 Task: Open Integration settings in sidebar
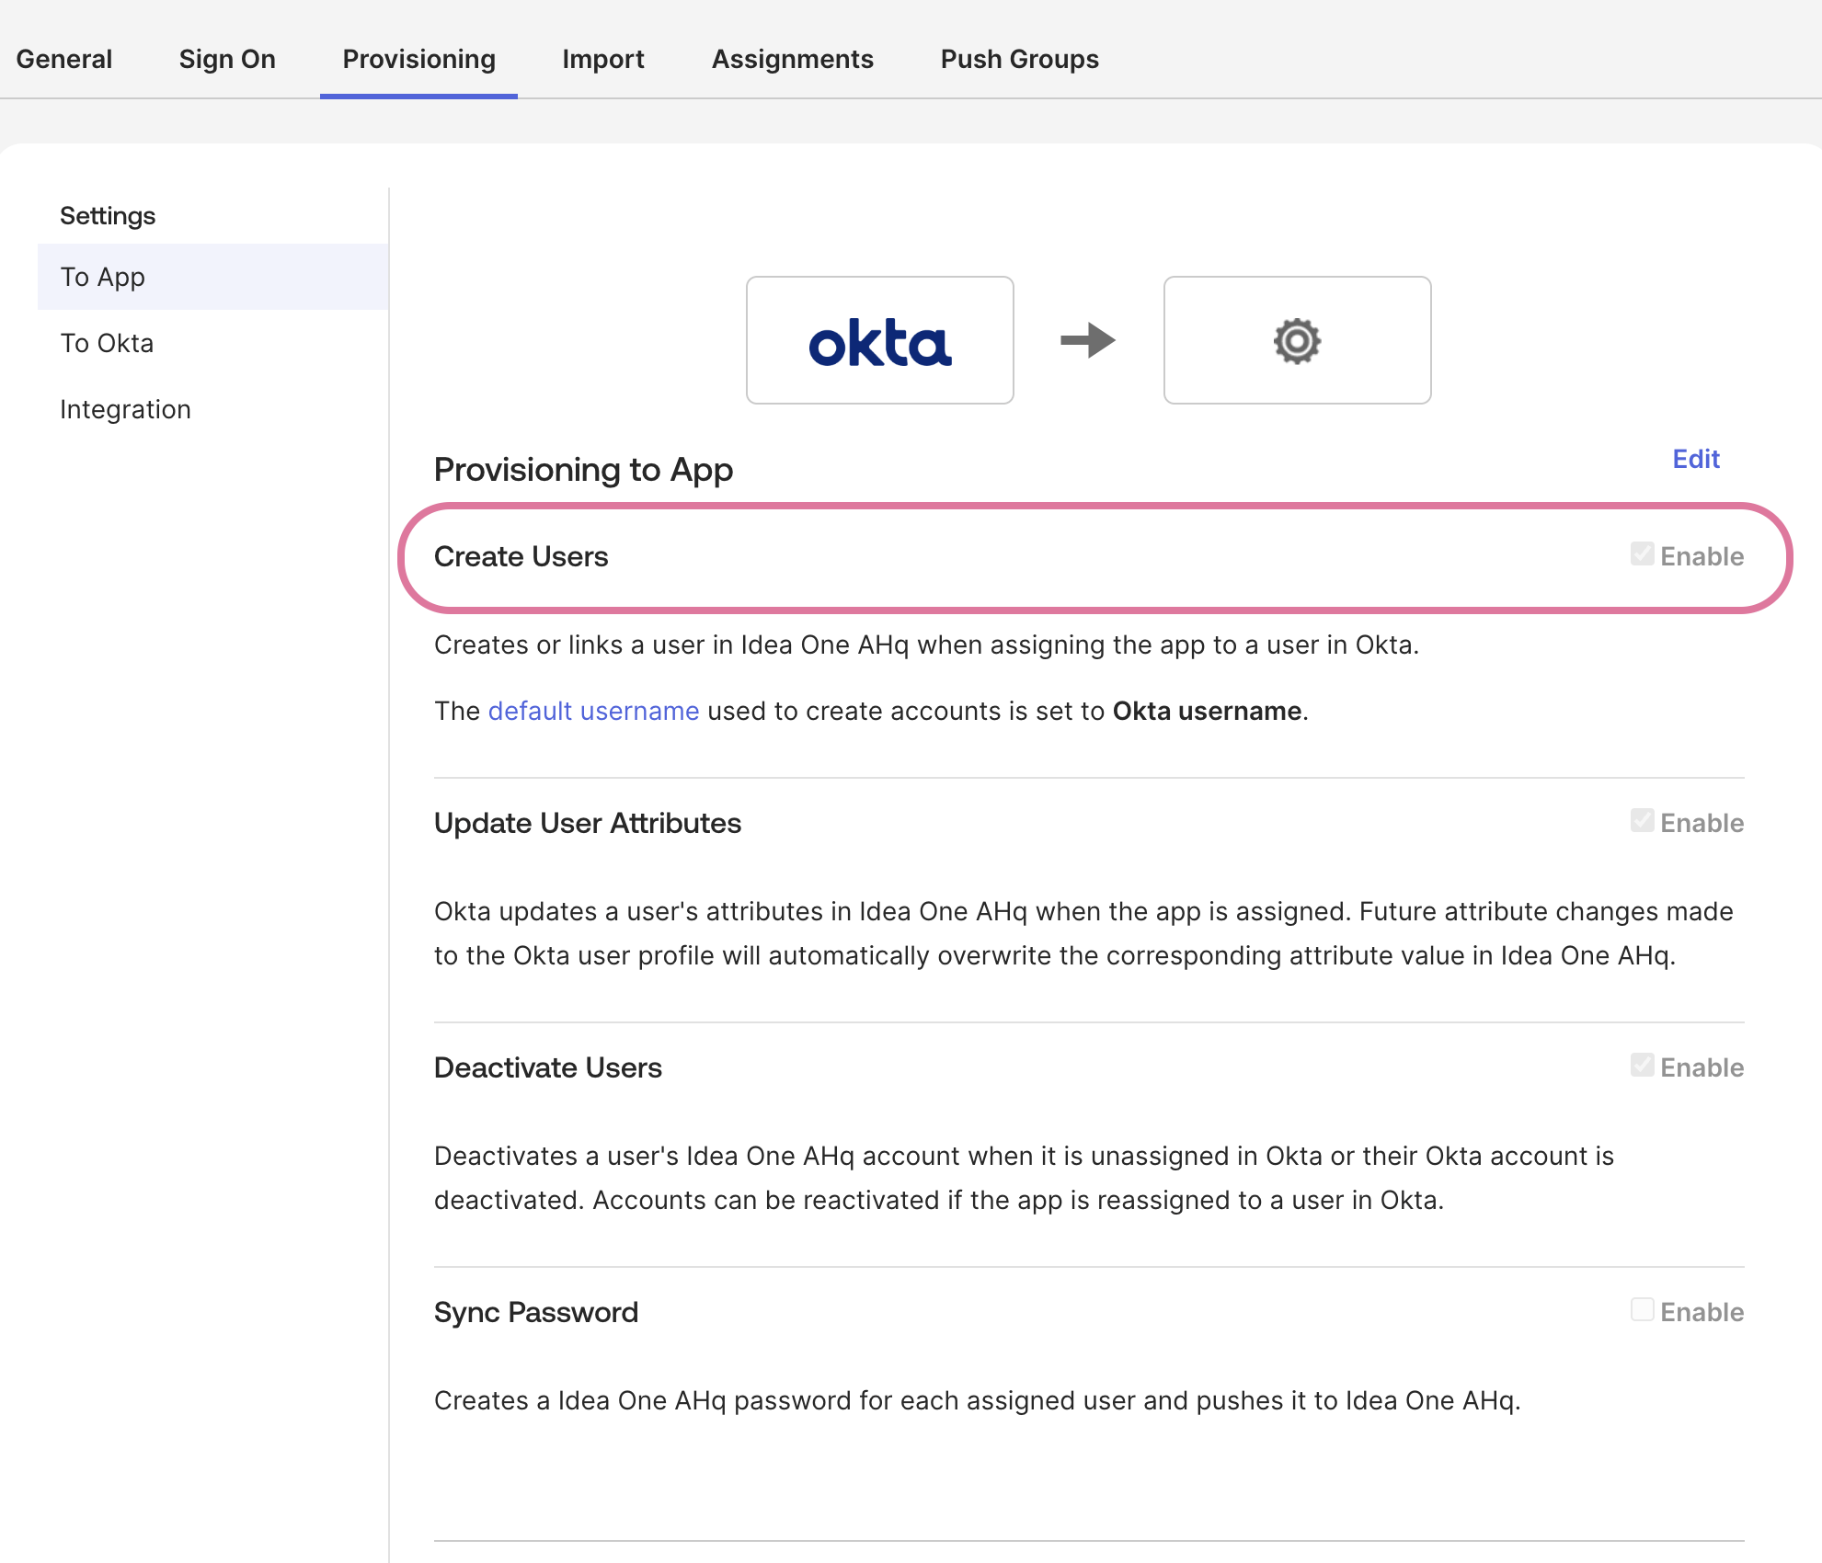pyautogui.click(x=125, y=409)
